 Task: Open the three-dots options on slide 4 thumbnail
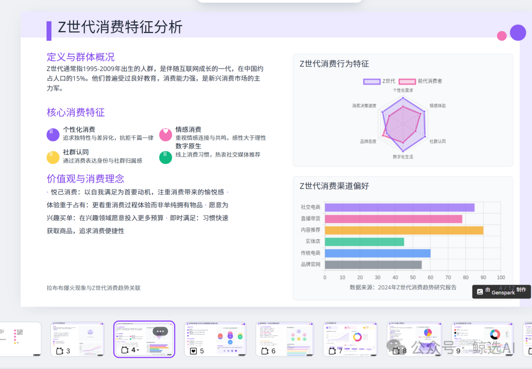(160, 332)
